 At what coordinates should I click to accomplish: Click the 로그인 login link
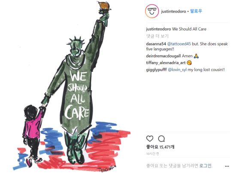pyautogui.click(x=205, y=166)
